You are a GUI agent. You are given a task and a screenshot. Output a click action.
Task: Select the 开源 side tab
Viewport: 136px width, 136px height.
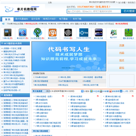122,45
